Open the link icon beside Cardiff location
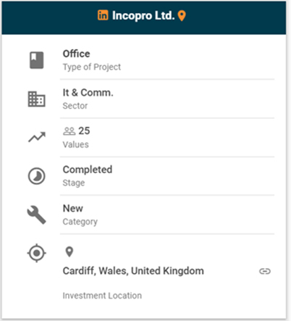The height and width of the screenshot is (321, 291). [265, 271]
